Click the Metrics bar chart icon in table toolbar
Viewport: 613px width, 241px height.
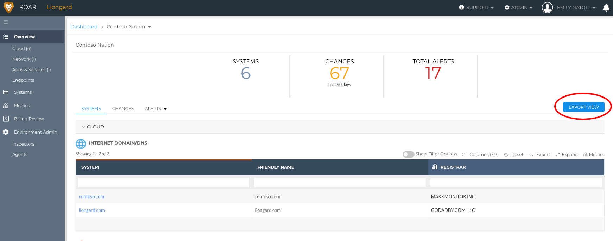[x=586, y=154]
